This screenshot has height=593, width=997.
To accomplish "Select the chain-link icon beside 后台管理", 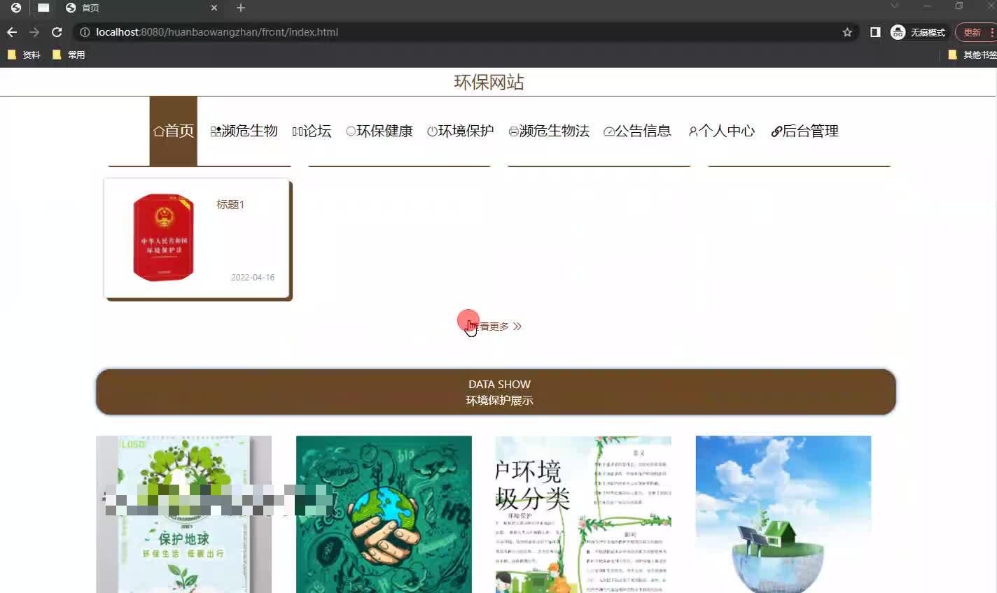I will 776,131.
